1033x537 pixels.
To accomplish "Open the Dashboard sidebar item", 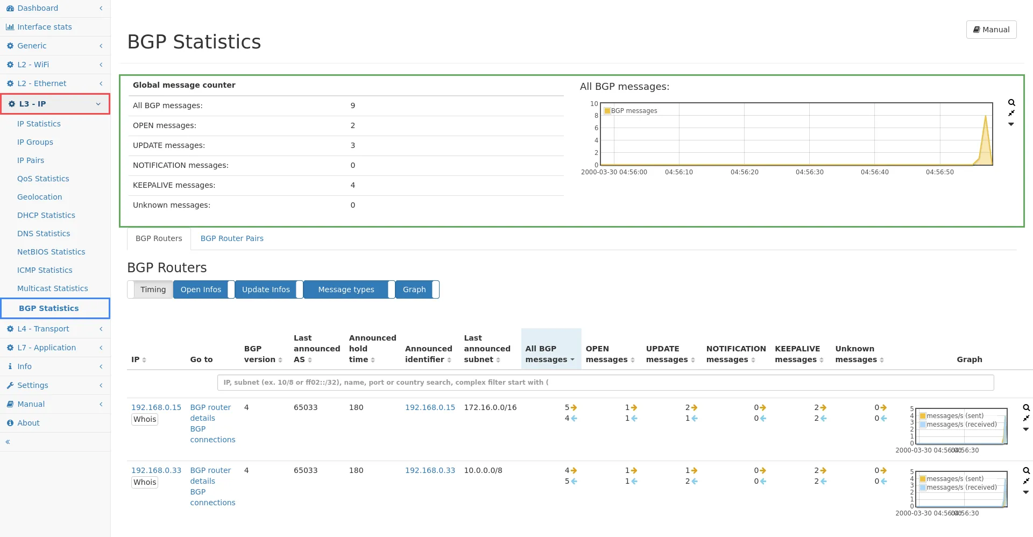I will (38, 8).
